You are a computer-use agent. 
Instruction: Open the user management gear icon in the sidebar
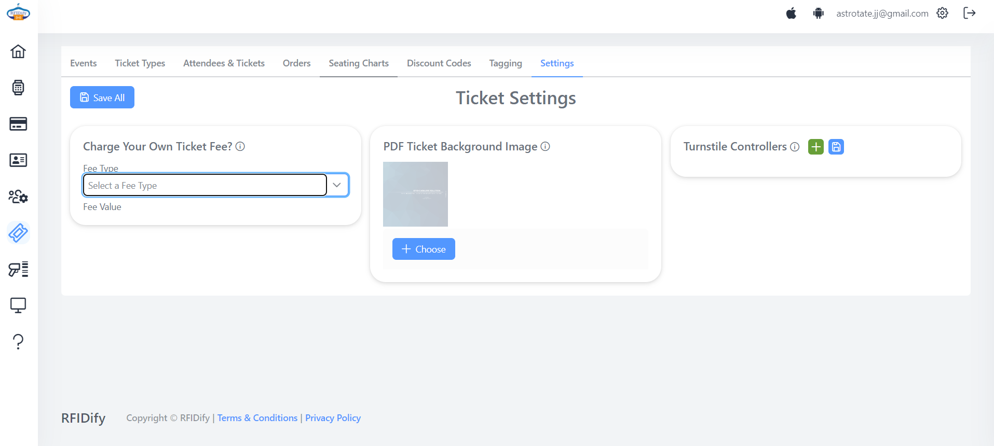pos(18,197)
